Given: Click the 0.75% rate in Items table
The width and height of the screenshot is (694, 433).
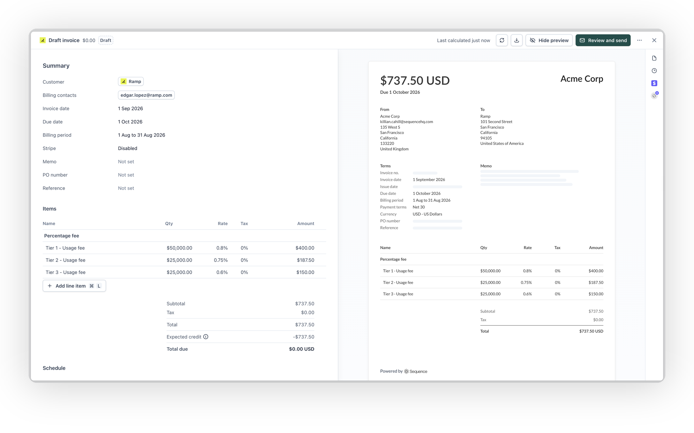Looking at the screenshot, I should click(x=221, y=260).
